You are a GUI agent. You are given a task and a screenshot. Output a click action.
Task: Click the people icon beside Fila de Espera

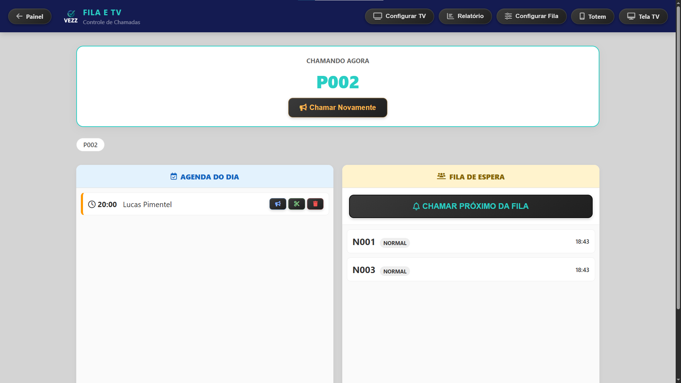441,176
